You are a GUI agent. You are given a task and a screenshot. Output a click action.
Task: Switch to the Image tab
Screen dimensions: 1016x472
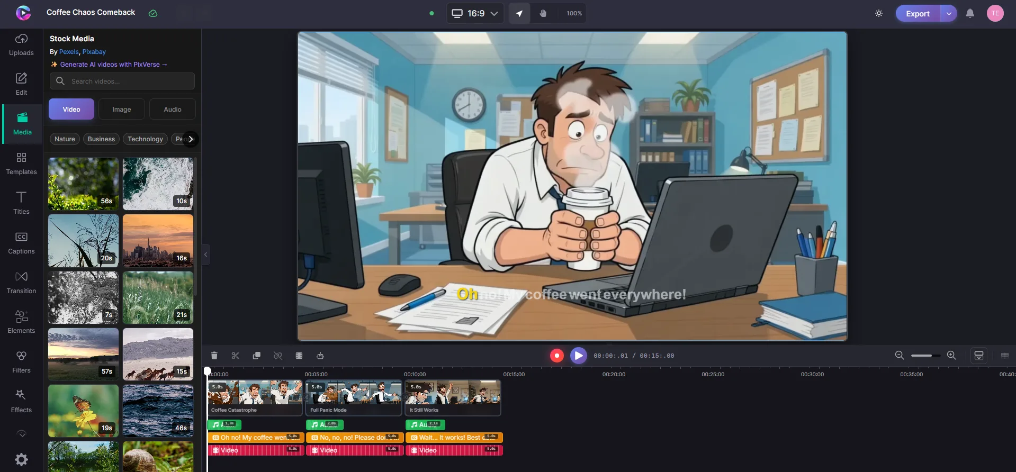(x=122, y=110)
